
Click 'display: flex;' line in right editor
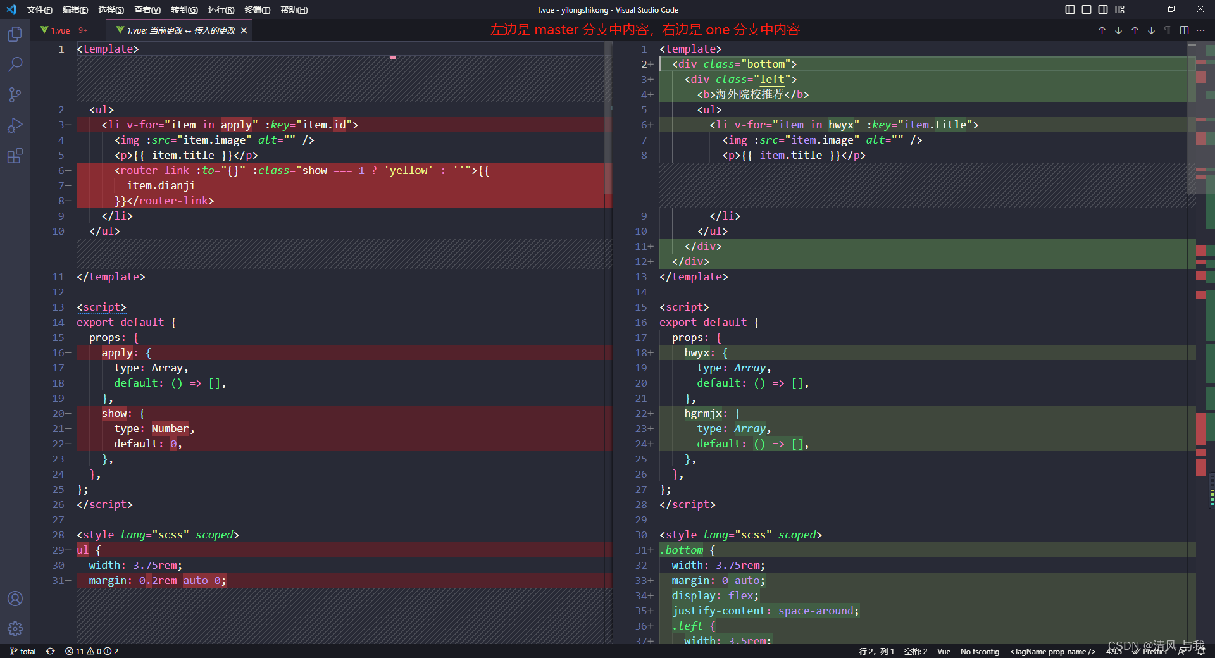pyautogui.click(x=928, y=595)
